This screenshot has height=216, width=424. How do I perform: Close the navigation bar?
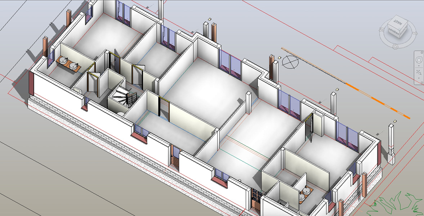tap(422, 53)
